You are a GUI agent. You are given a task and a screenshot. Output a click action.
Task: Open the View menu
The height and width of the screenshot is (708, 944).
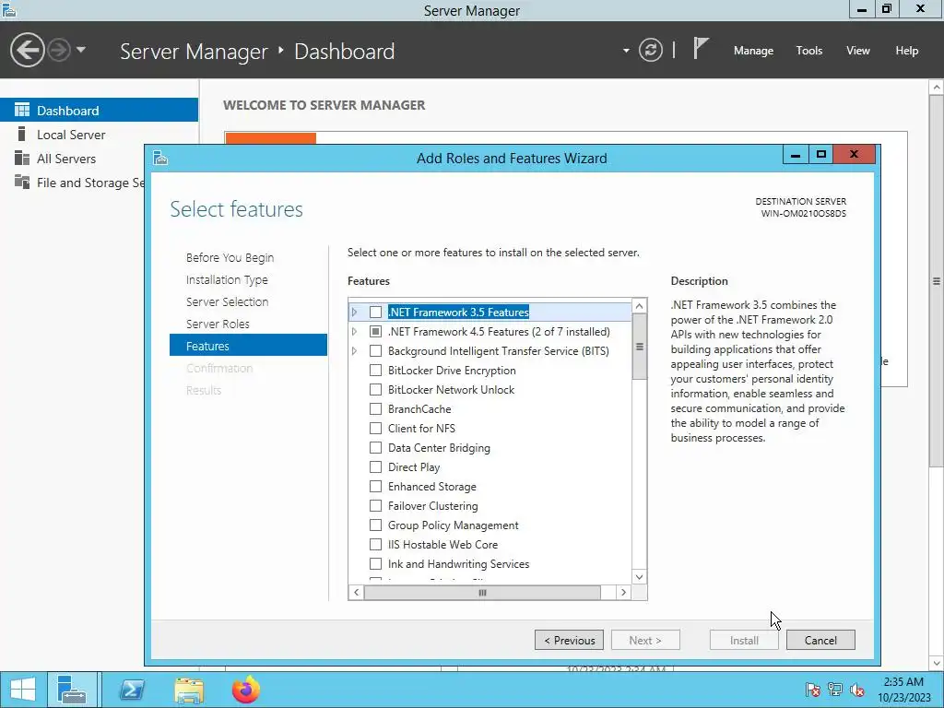(x=857, y=51)
